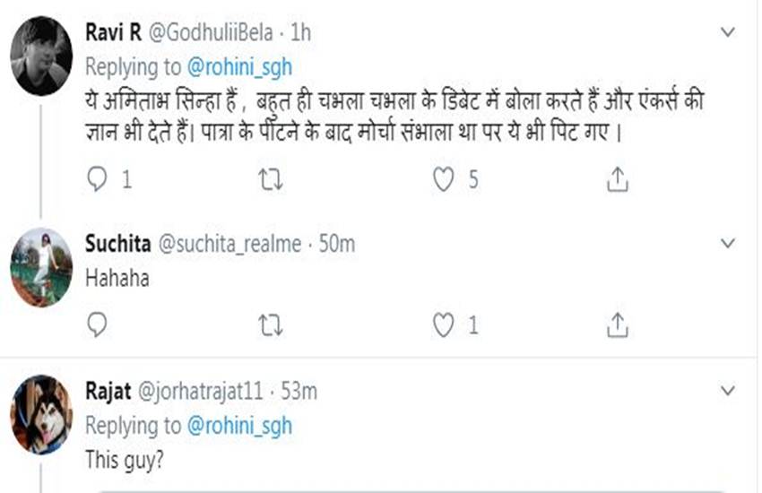This screenshot has width=762, height=493.
Task: Open the dropdown on Rajat's tweet
Action: tap(730, 391)
